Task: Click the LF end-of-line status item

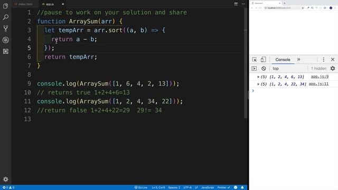Action: tap(196, 187)
